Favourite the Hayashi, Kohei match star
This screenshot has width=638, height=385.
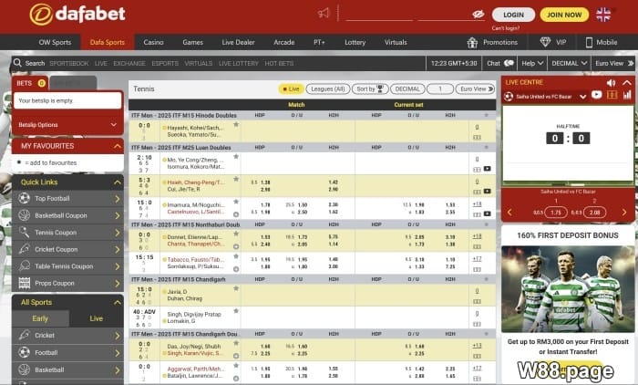click(x=236, y=125)
